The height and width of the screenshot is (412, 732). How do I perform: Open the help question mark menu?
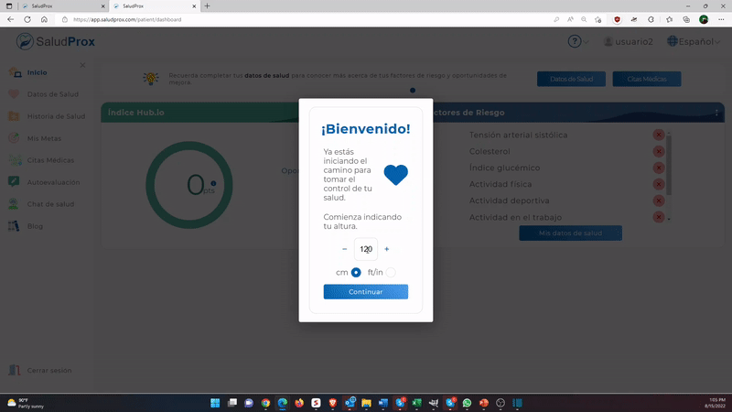pos(578,41)
